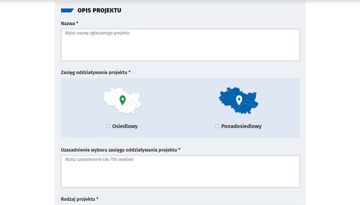Click the green location pin on white map
360x205 pixels.
[123, 100]
